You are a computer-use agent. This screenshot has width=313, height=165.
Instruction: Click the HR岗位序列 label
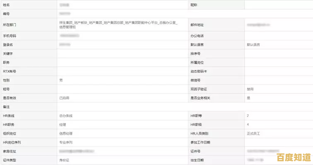point(12,142)
